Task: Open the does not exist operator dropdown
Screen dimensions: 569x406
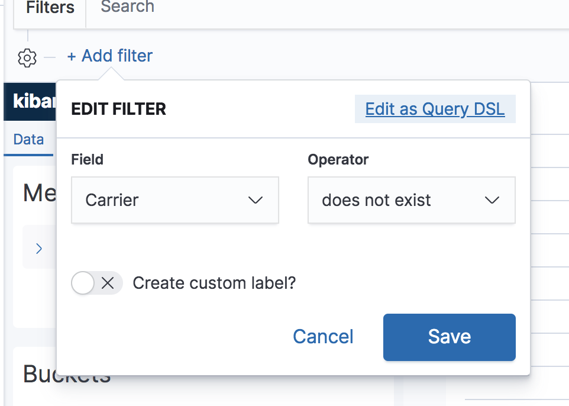Action: tap(411, 200)
